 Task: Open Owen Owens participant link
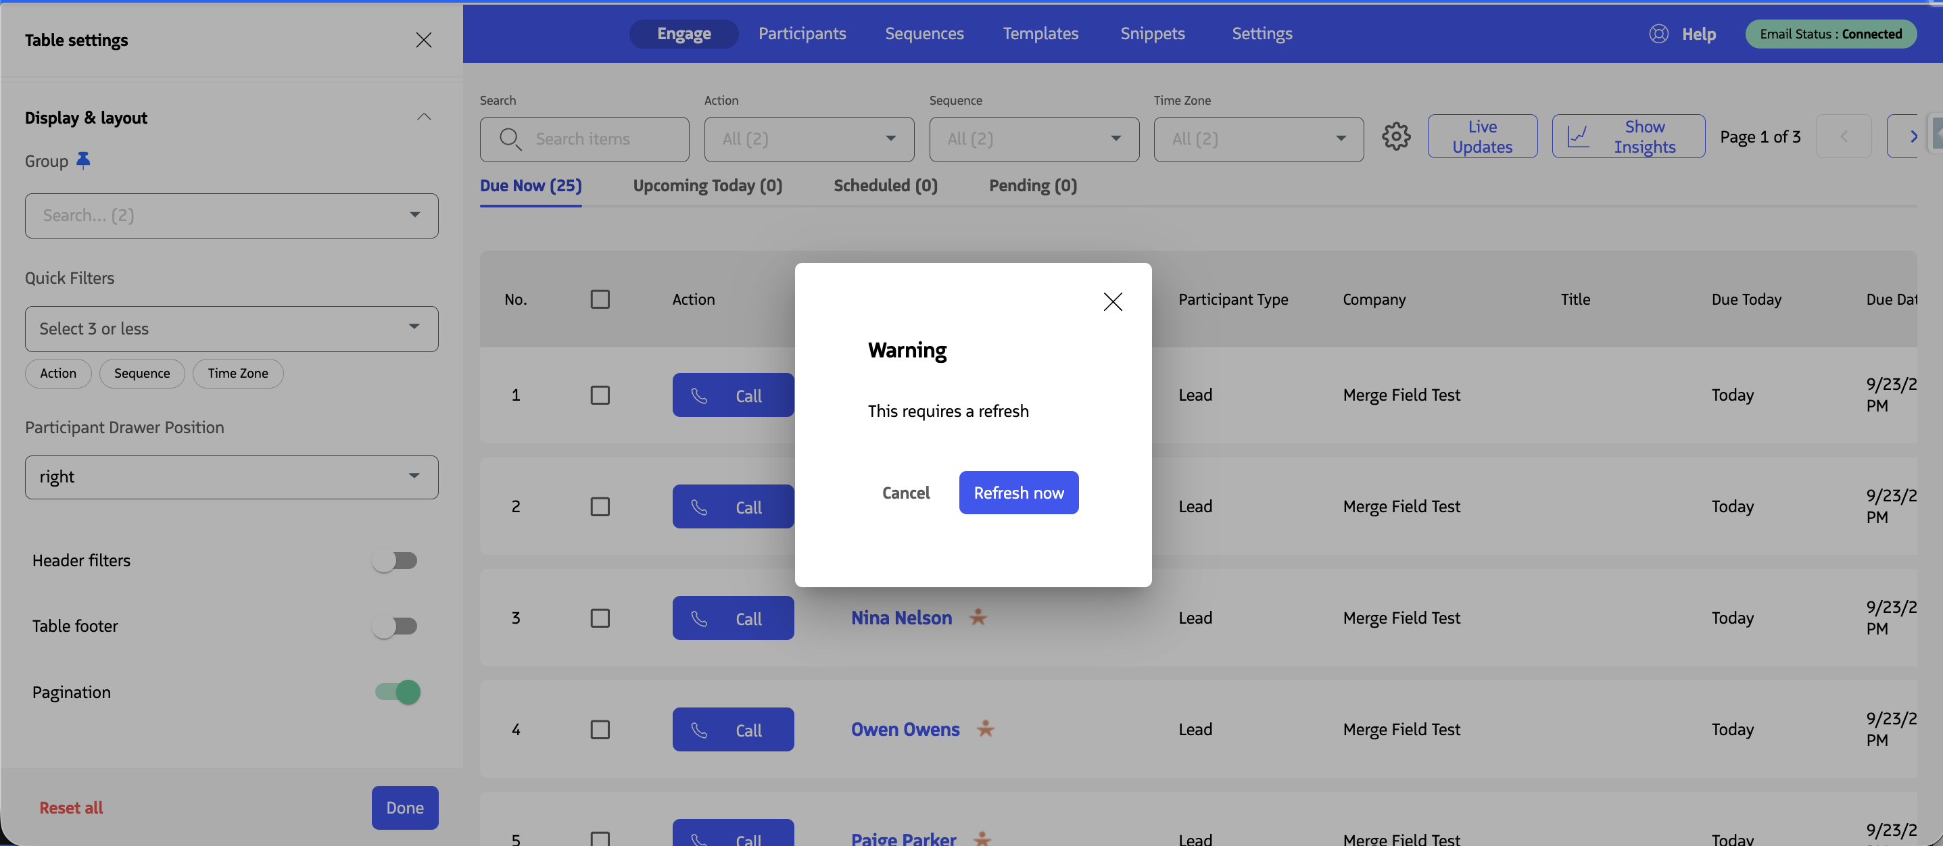pos(905,729)
